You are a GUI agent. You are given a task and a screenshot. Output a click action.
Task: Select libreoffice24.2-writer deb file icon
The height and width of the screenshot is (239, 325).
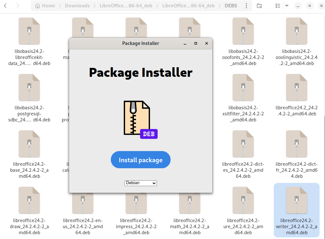pos(297,200)
